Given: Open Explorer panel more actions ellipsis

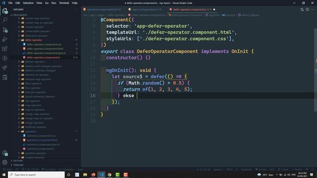Looking at the screenshot, I should (76, 9).
